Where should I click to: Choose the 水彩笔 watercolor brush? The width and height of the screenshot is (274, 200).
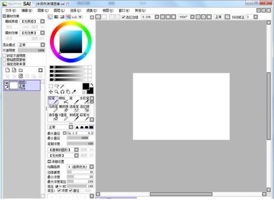tap(85, 100)
